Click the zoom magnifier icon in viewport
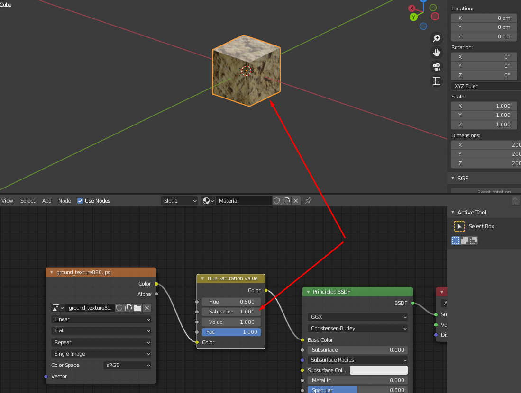The width and height of the screenshot is (521, 393). pyautogui.click(x=437, y=38)
